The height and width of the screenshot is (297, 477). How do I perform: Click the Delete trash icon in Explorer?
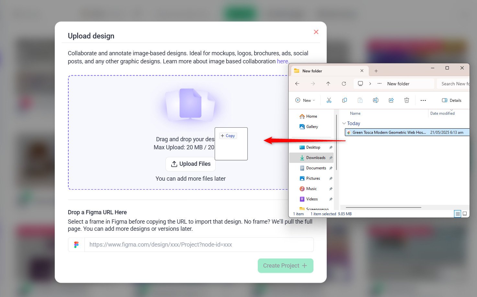[407, 101]
